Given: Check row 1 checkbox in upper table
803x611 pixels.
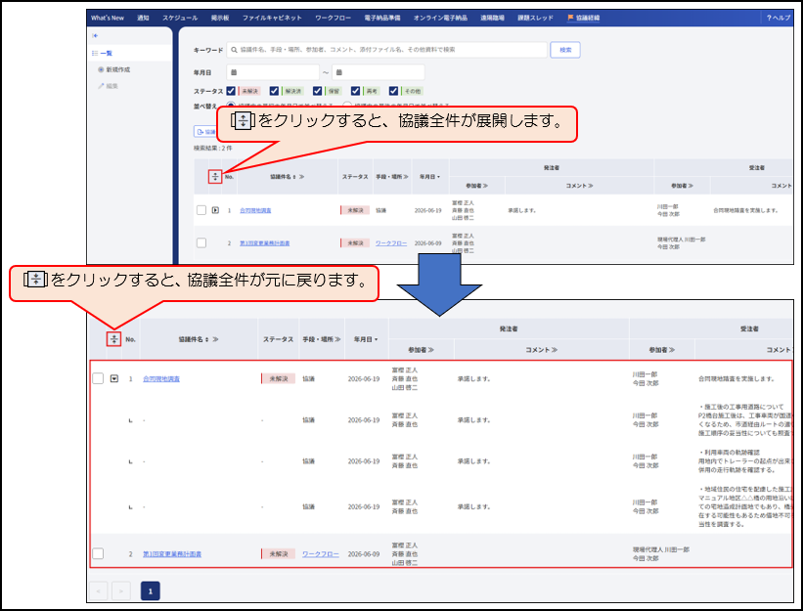Looking at the screenshot, I should [201, 210].
